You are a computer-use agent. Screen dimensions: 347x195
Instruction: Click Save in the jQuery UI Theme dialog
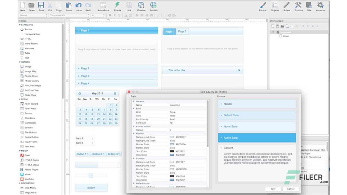click(273, 189)
